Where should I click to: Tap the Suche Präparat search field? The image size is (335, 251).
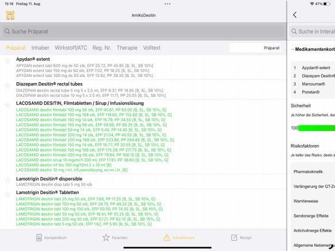(144, 32)
